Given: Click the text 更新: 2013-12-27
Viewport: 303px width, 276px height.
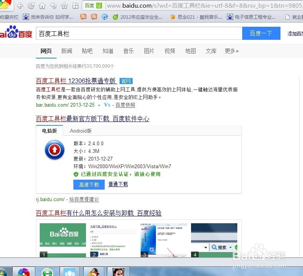Looking at the screenshot, I should pos(93,159).
